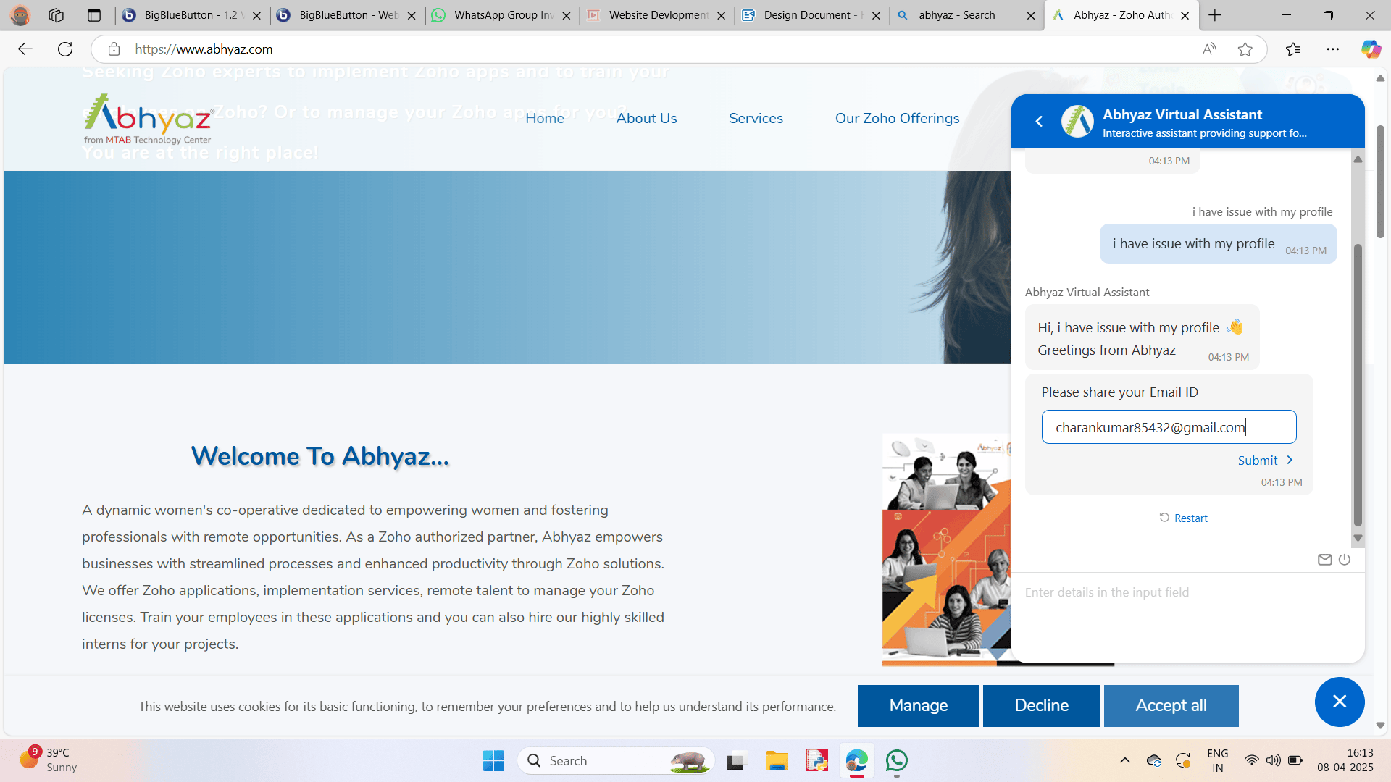Click the battery tray icon

click(1295, 760)
